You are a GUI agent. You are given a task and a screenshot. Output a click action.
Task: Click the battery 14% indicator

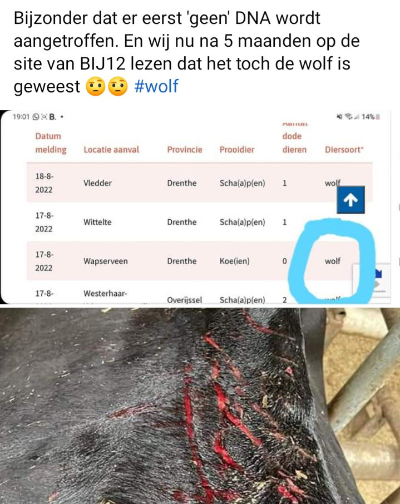[x=371, y=117]
